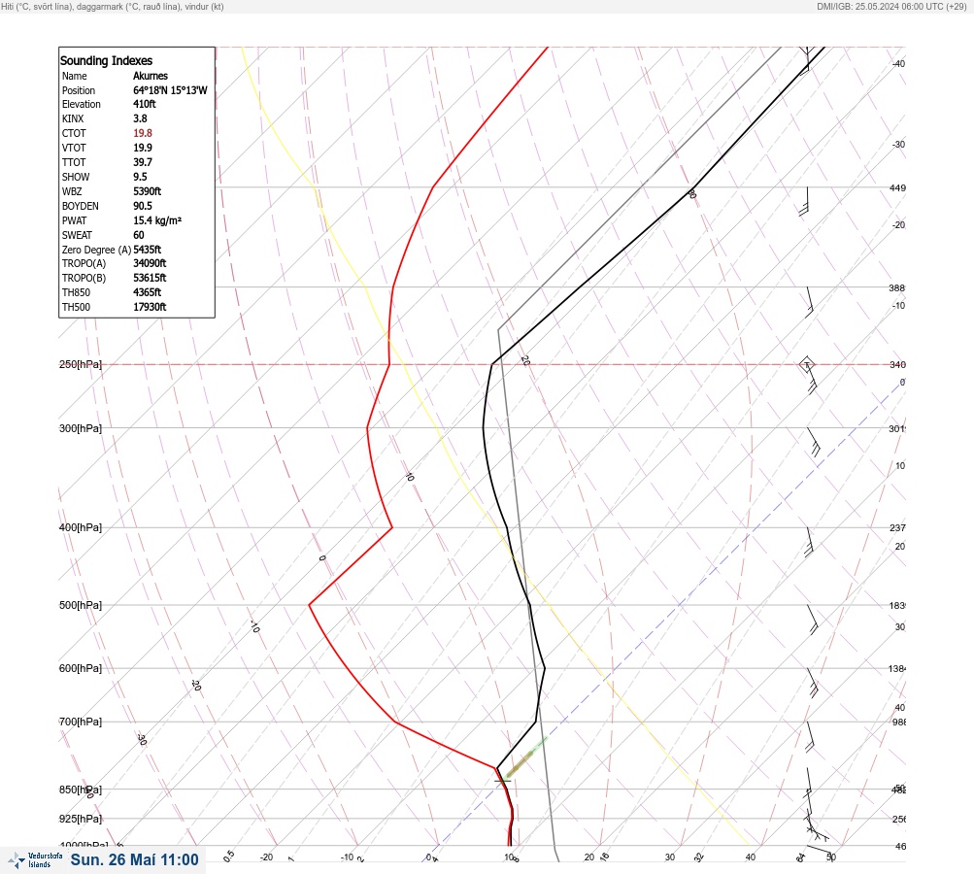The height and width of the screenshot is (874, 974).
Task: Click the '600[hPa]' pressure label
Action: pyautogui.click(x=81, y=668)
